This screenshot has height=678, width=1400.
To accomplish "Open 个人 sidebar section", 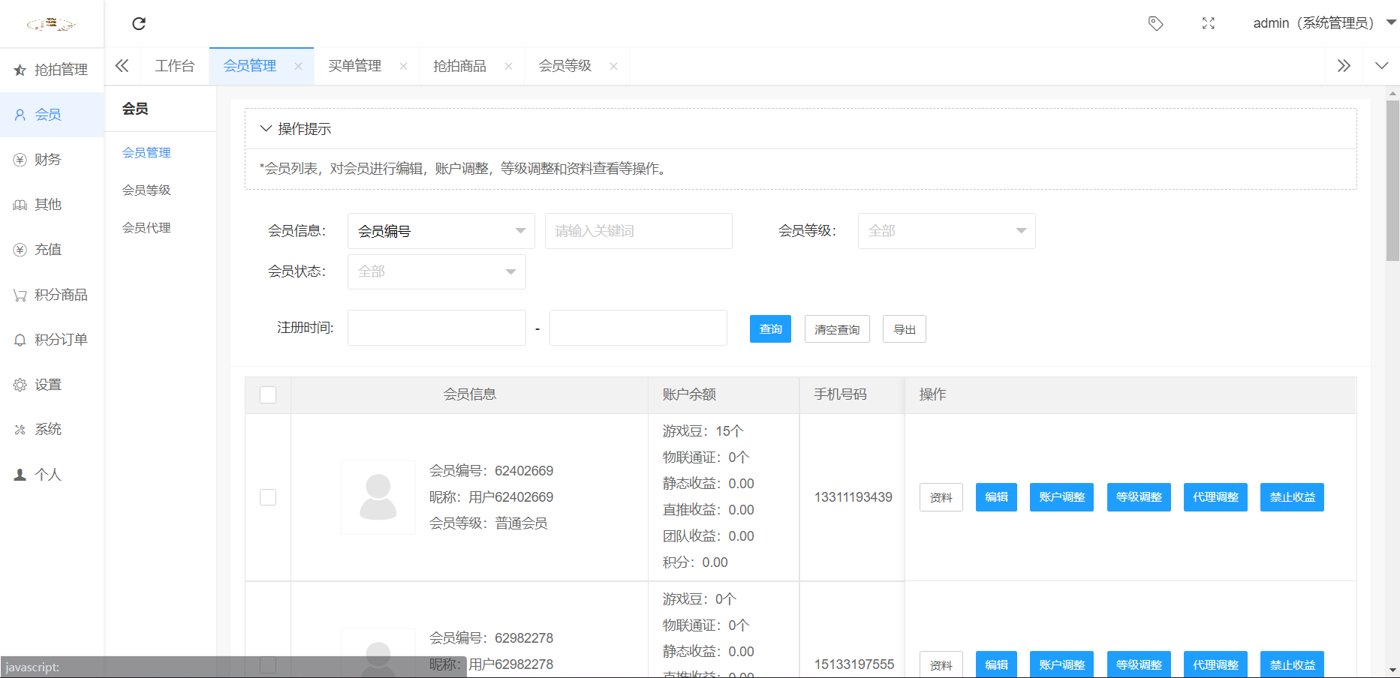I will 52,475.
